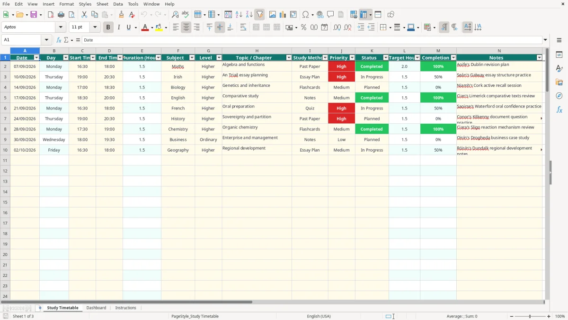
Task: Toggle center horizontally alignment
Action: pos(186,27)
